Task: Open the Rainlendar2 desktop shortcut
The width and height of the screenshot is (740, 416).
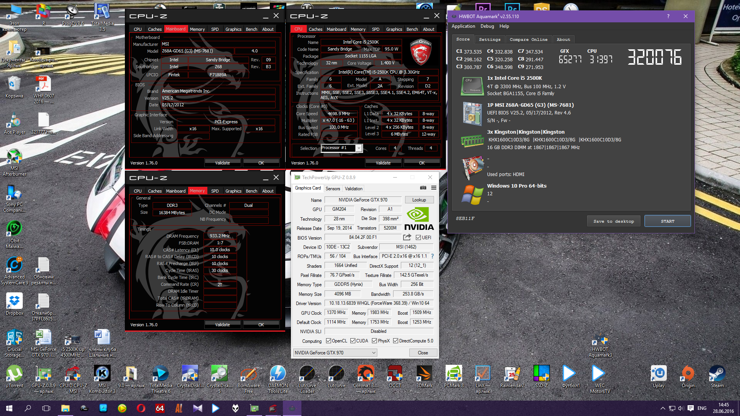Action: (x=512, y=376)
